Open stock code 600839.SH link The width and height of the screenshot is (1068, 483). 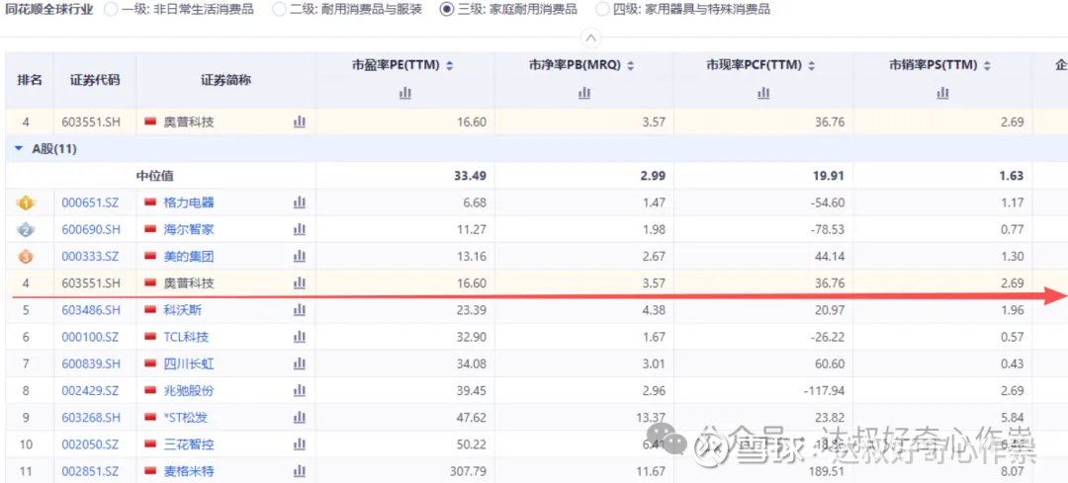[x=91, y=363]
